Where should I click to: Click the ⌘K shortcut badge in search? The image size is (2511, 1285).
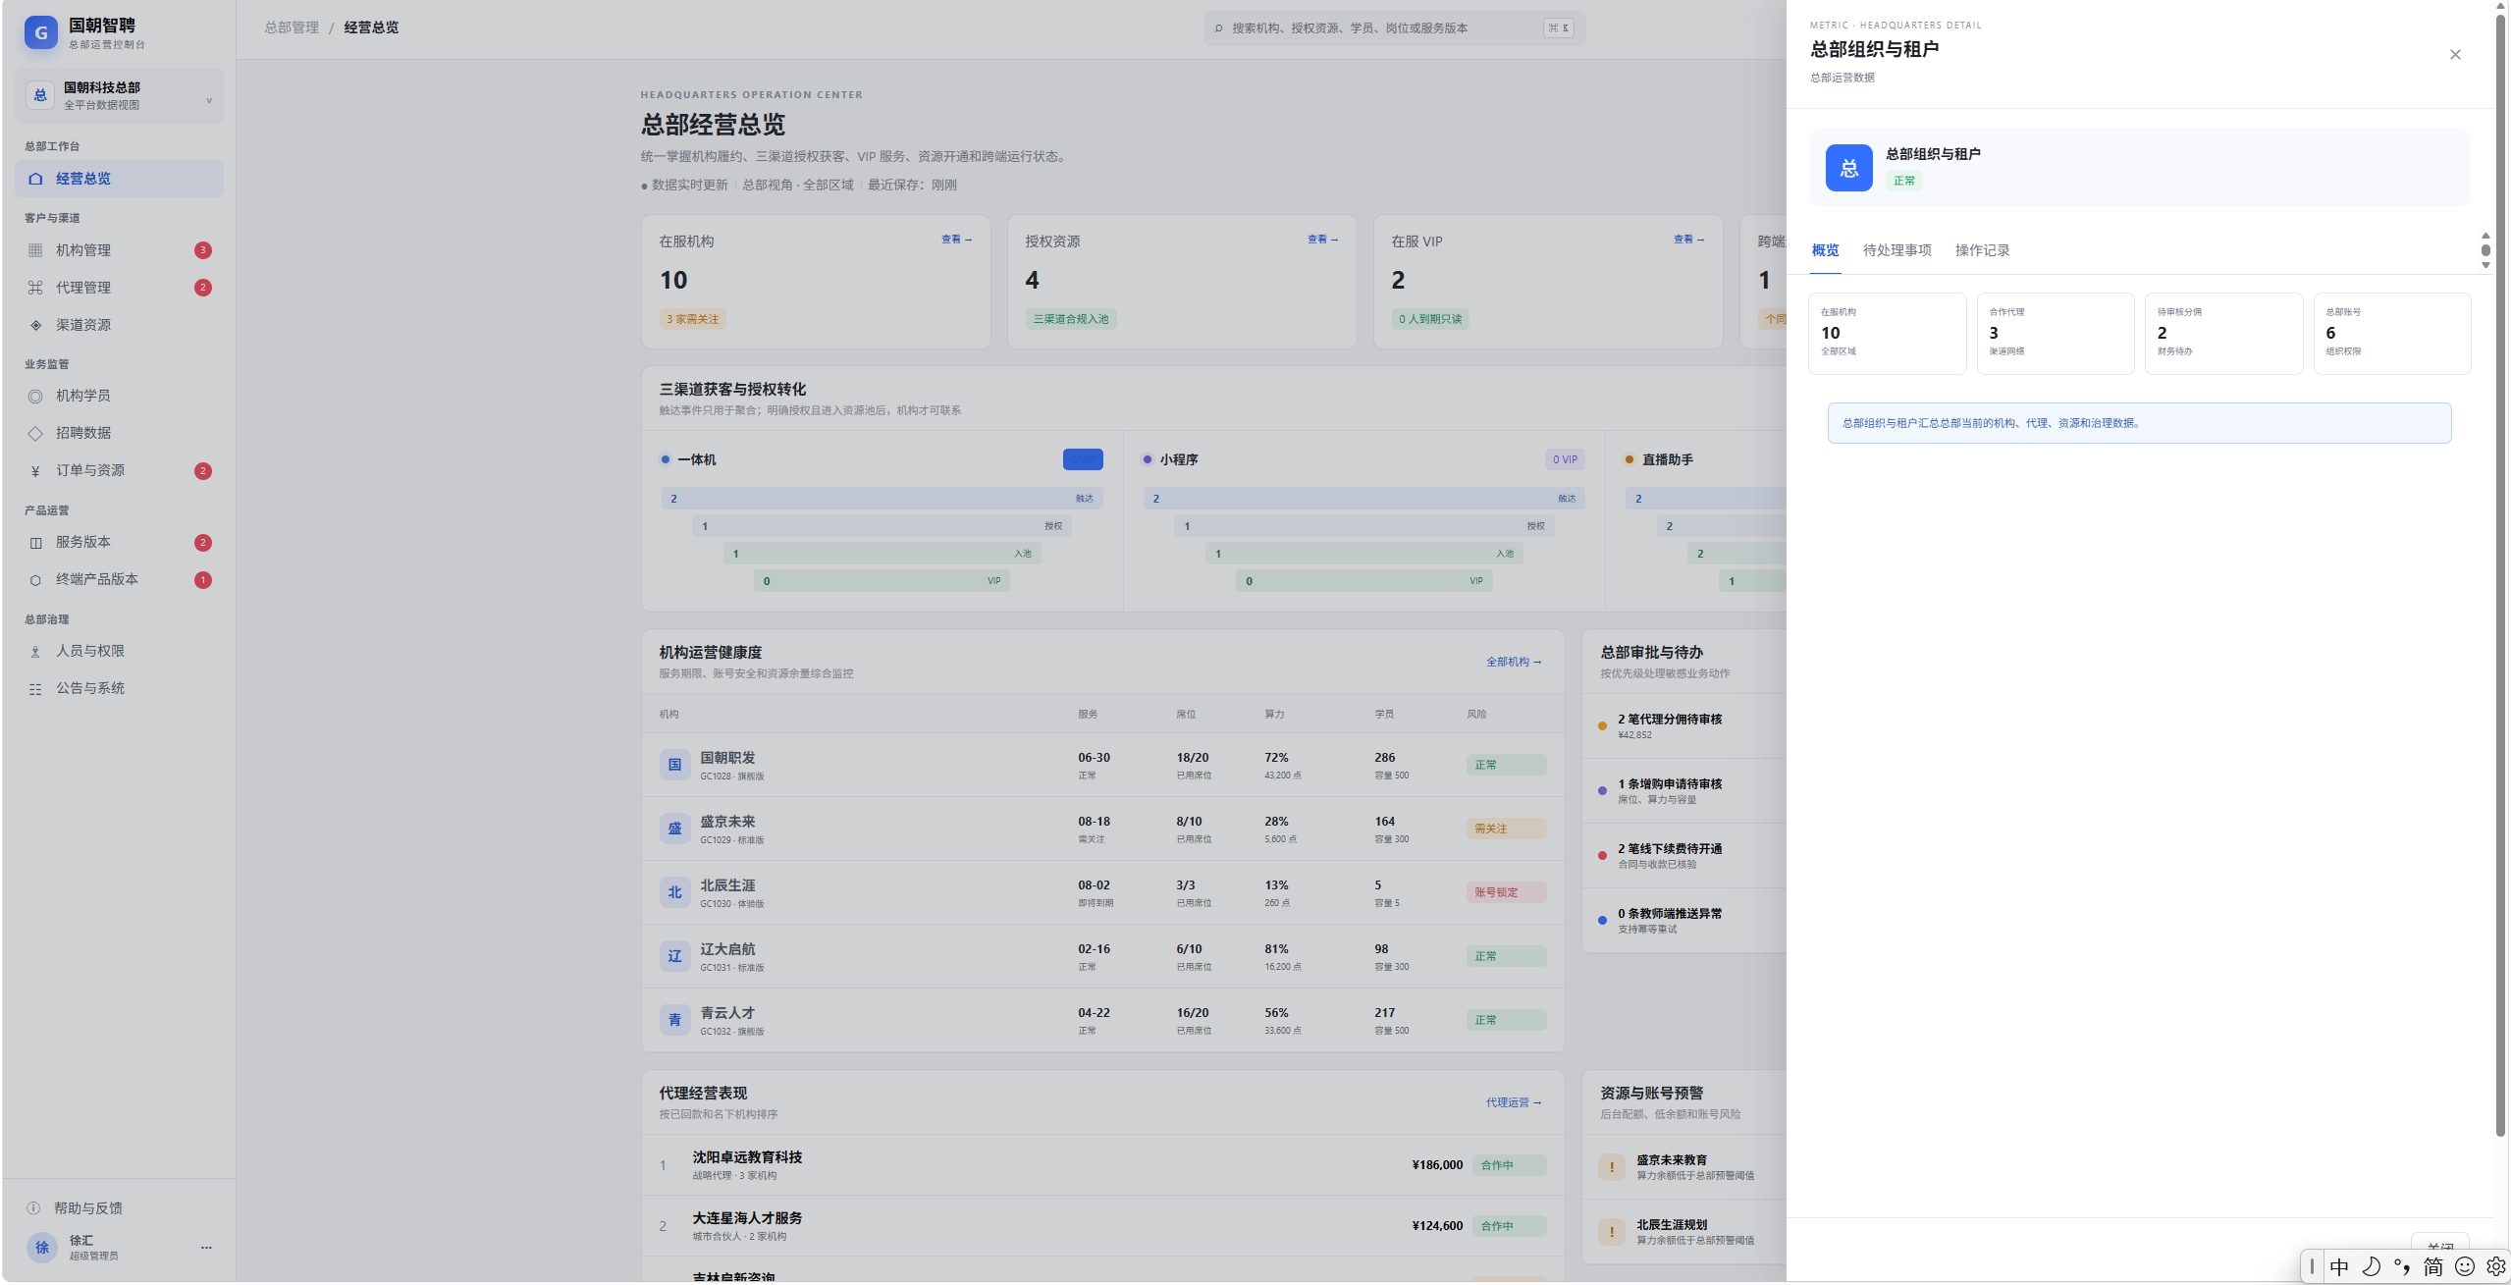(x=1558, y=28)
